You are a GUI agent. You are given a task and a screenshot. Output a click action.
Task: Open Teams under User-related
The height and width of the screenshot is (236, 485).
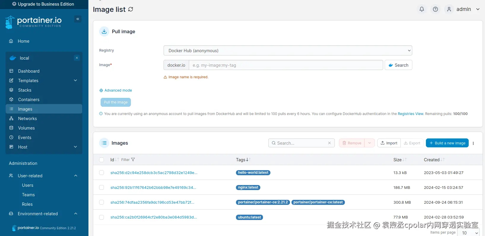(x=28, y=195)
